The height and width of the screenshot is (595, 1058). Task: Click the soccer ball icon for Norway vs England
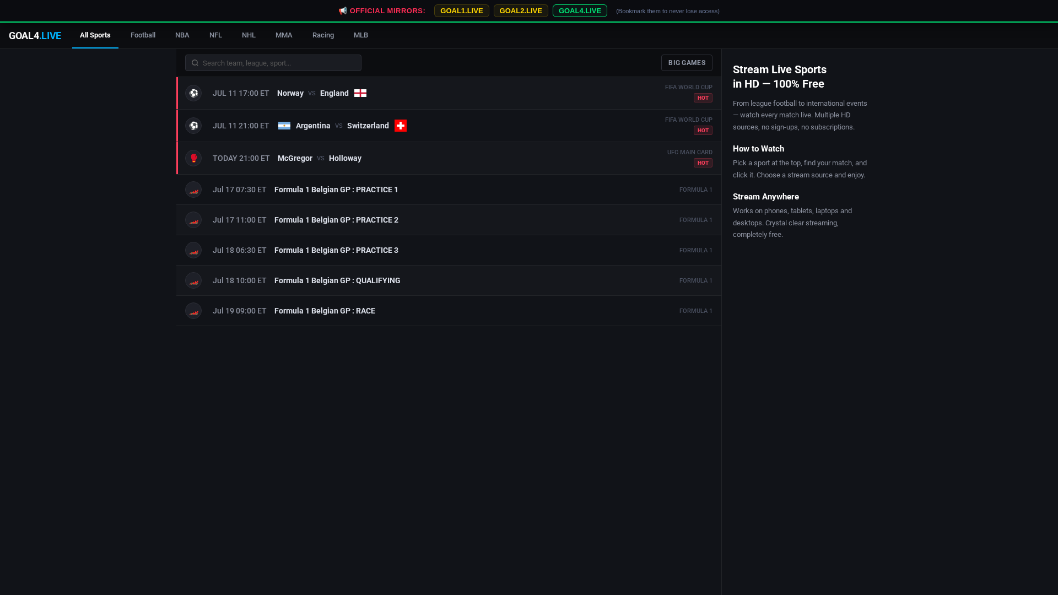(193, 93)
